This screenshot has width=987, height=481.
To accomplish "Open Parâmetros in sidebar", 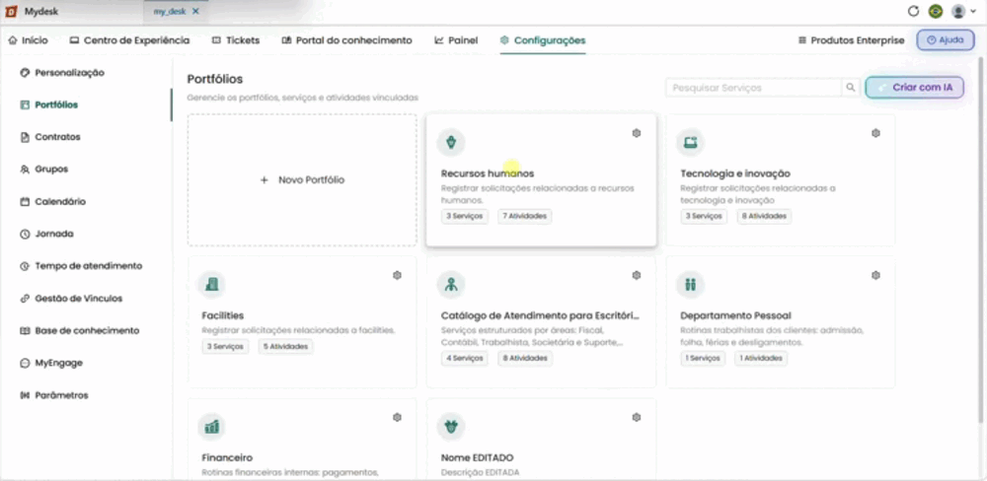I will 54,395.
